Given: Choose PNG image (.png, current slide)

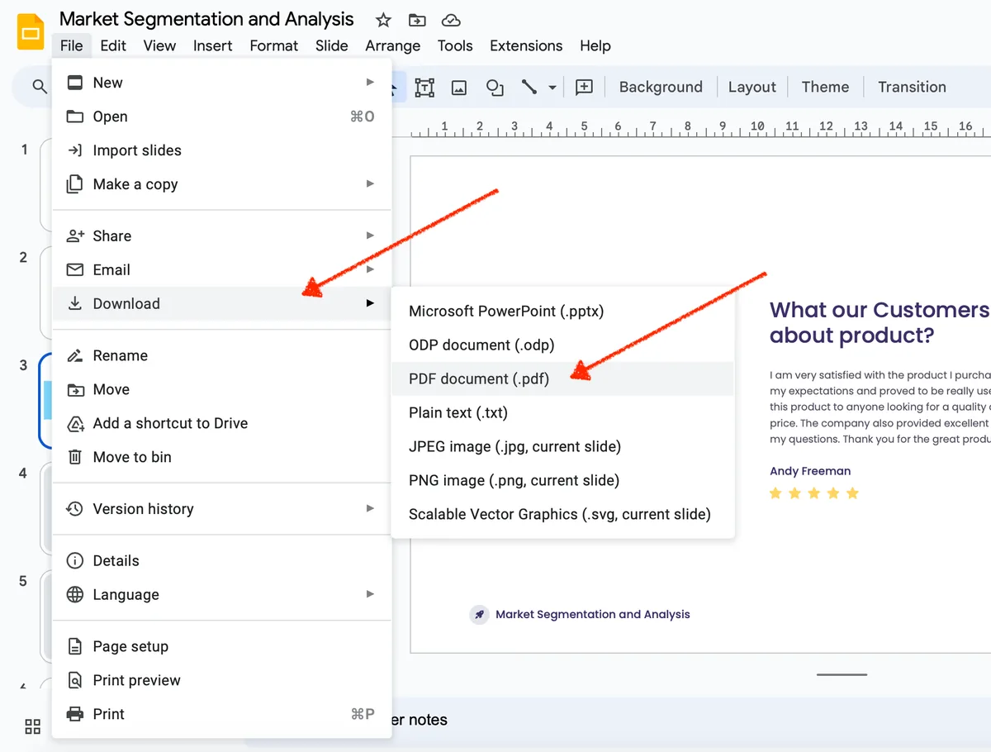Looking at the screenshot, I should [x=562, y=480].
